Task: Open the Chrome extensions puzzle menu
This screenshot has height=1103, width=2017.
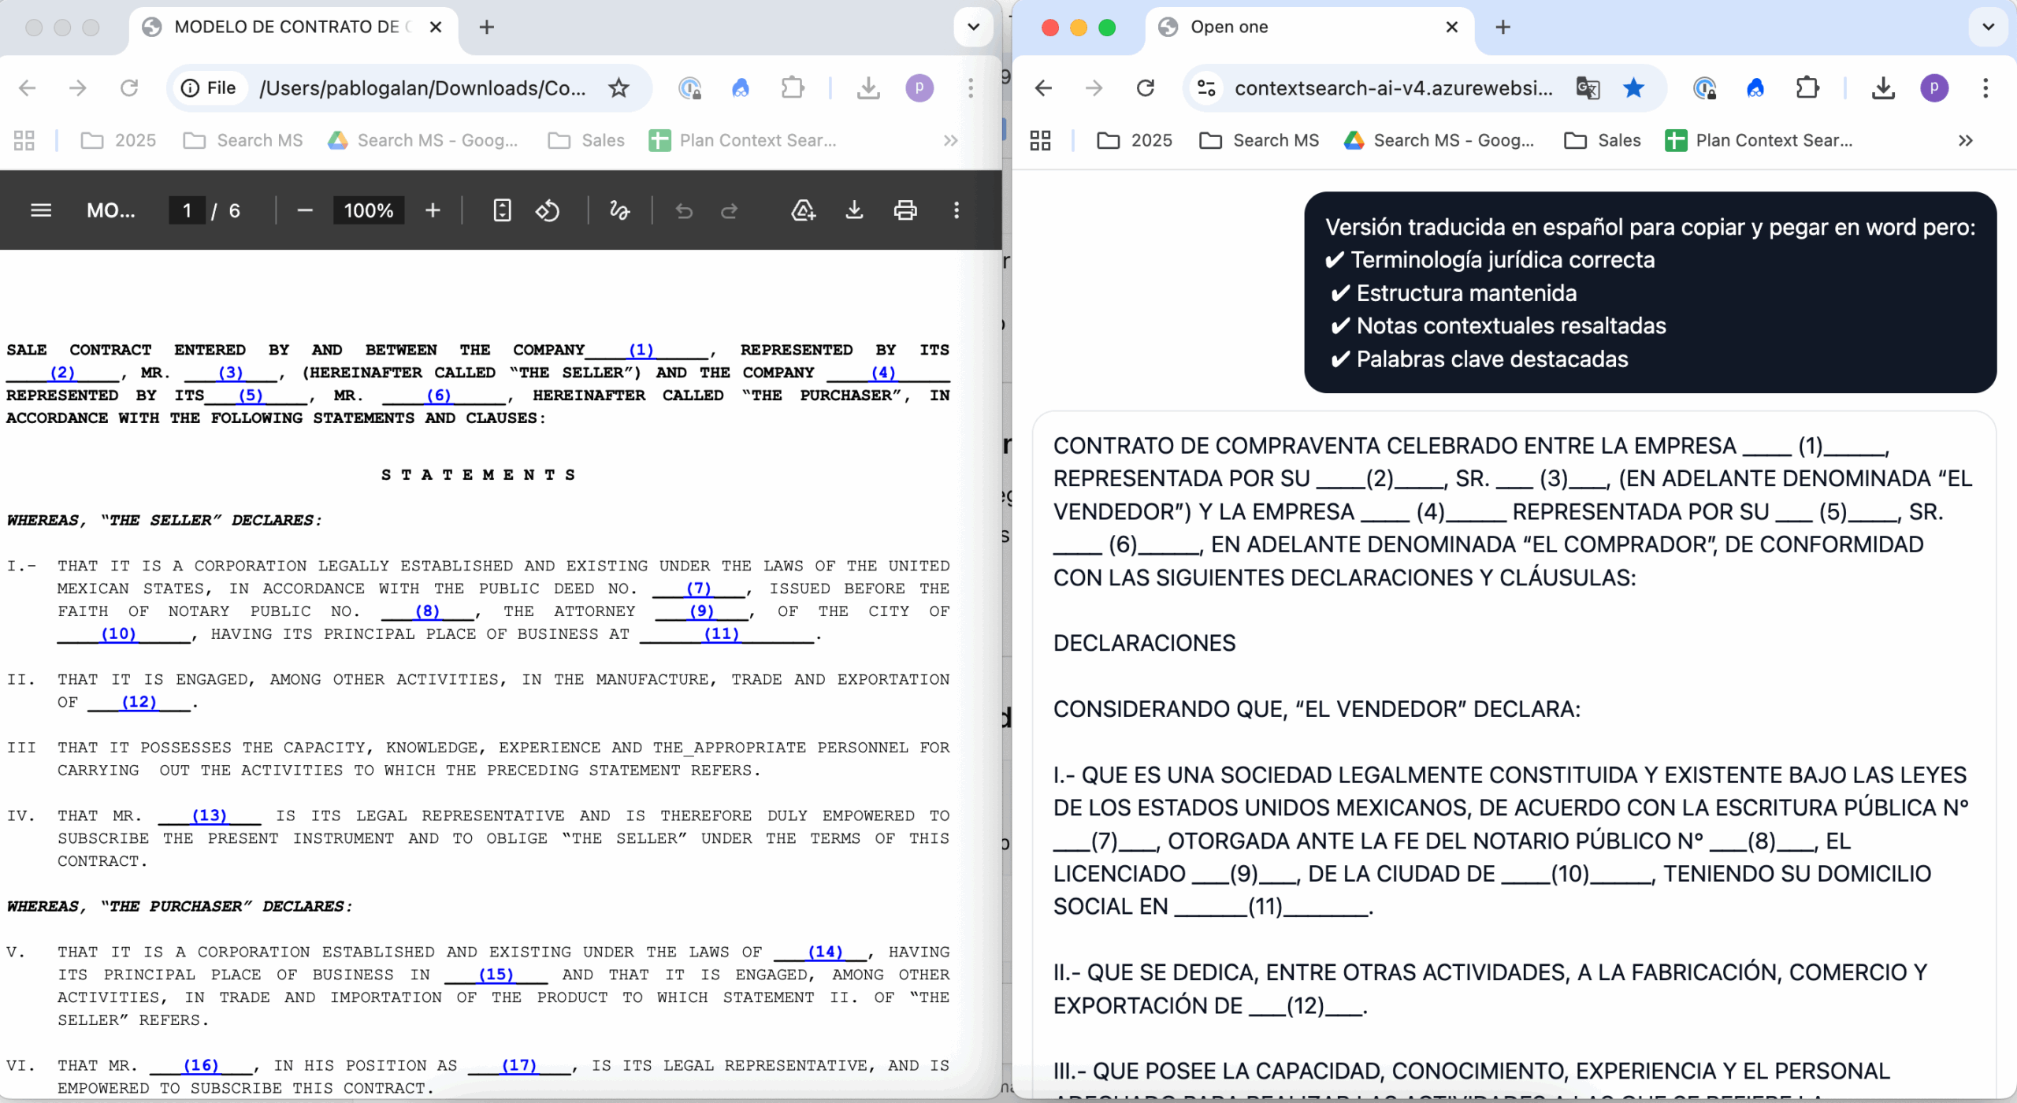Action: 793,87
